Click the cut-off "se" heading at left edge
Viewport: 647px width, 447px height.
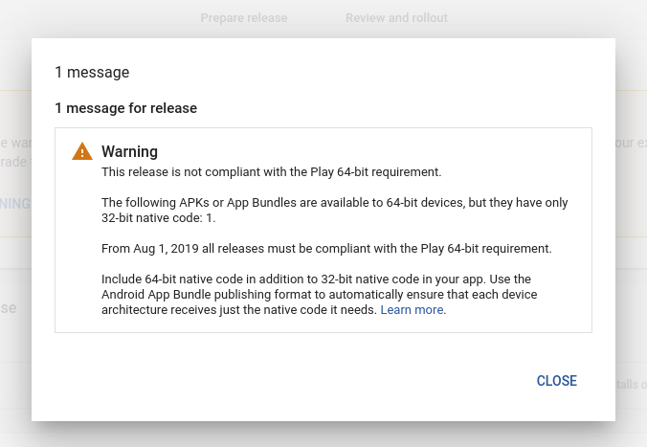[9, 308]
